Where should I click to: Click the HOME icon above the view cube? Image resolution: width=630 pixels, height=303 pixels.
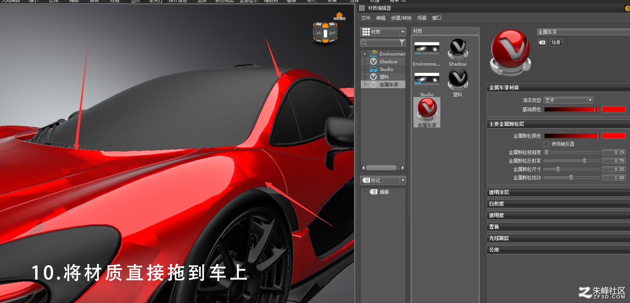click(x=339, y=16)
